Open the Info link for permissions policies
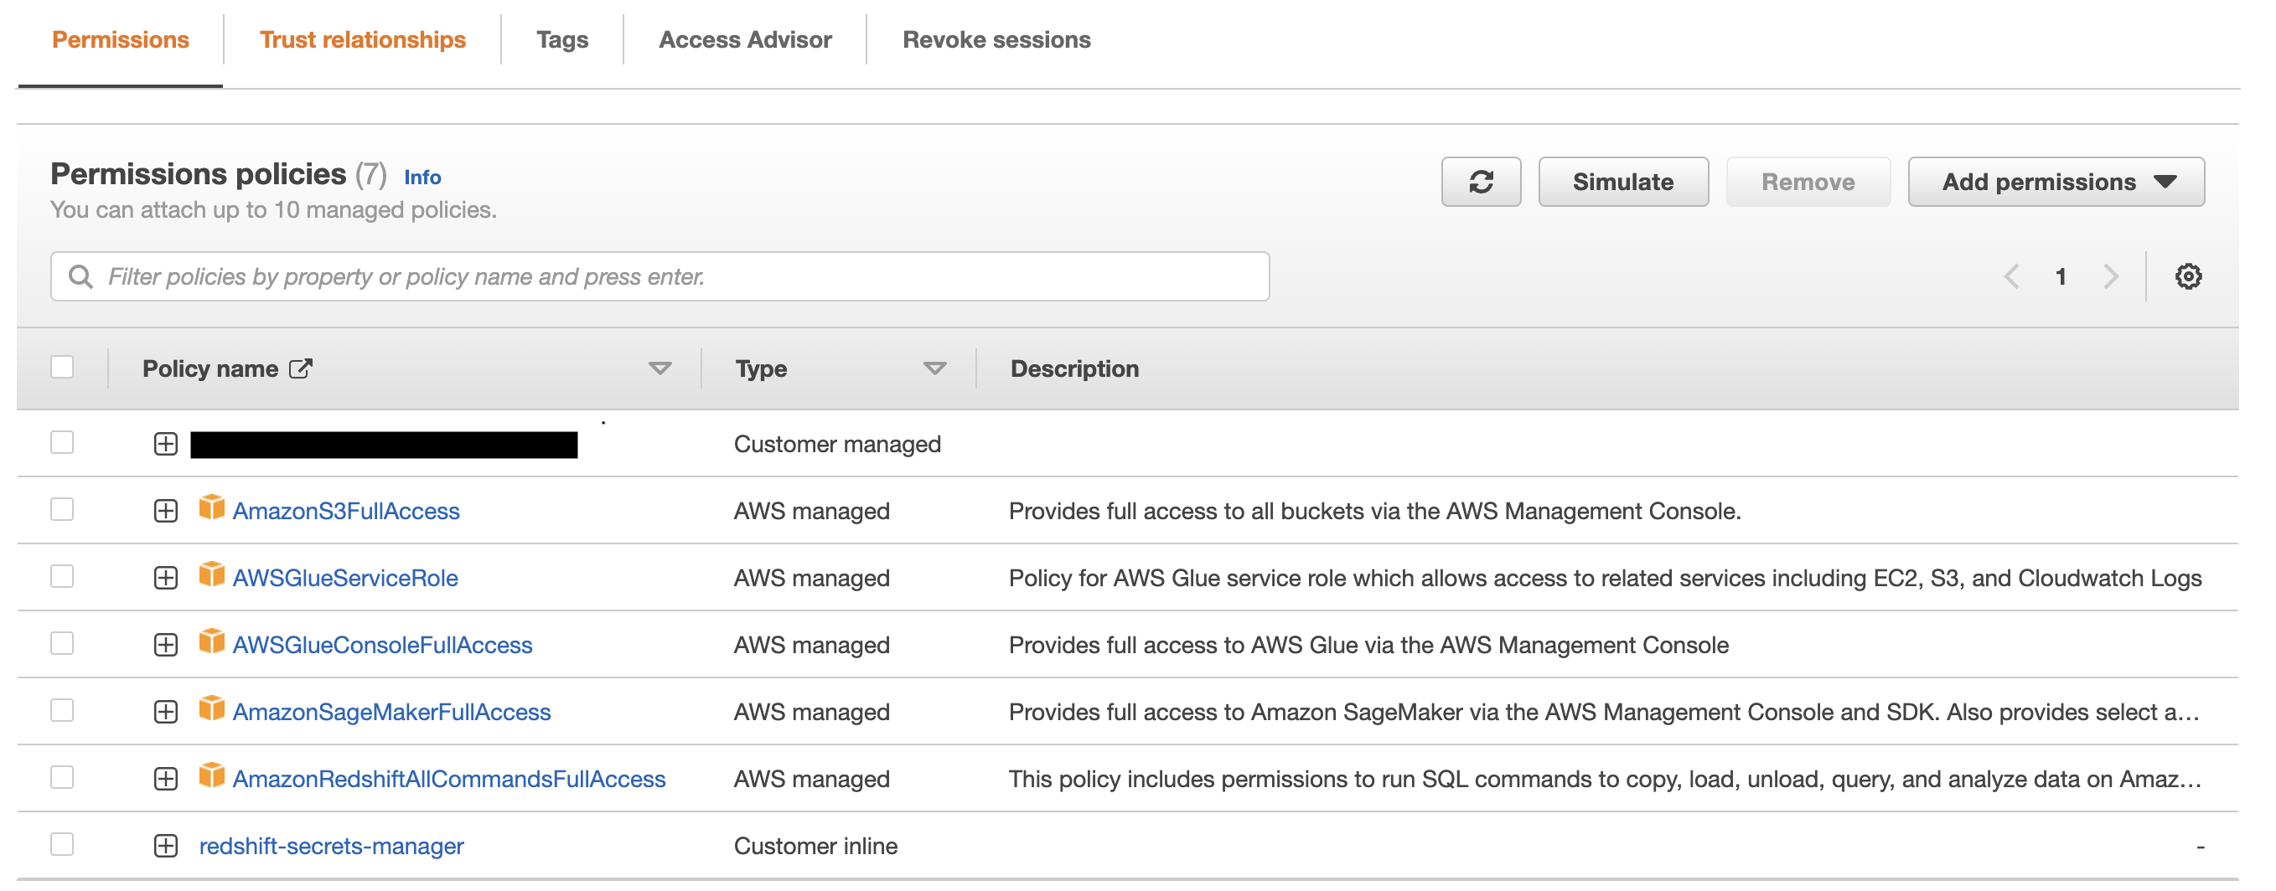Image resolution: width=2276 pixels, height=891 pixels. 422,178
